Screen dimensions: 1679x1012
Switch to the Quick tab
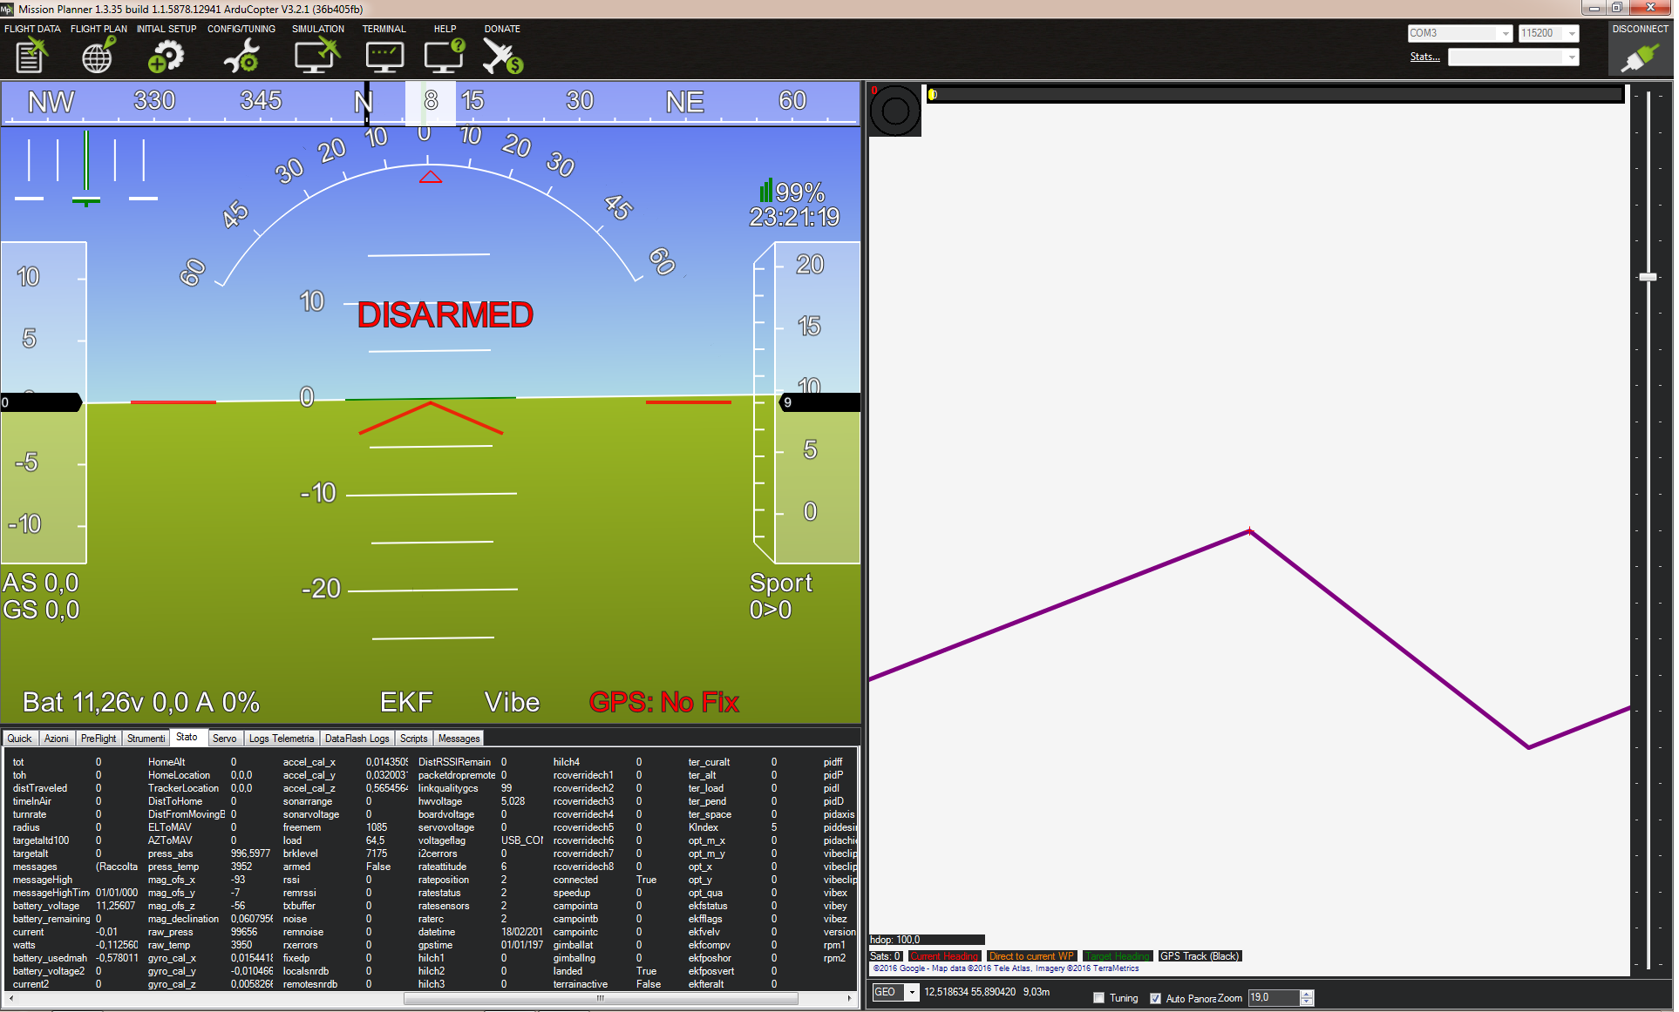19,739
